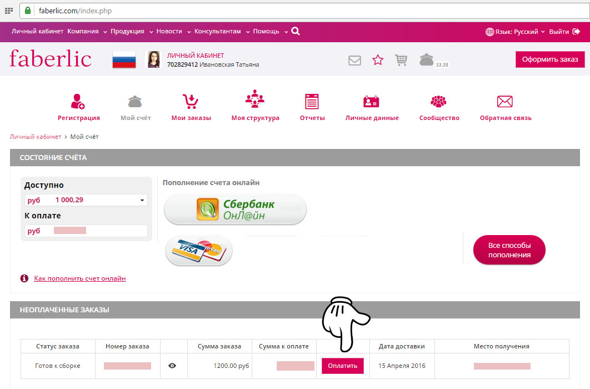The width and height of the screenshot is (590, 389).
Task: Click the Сумма к оплате column header
Action: 284,346
